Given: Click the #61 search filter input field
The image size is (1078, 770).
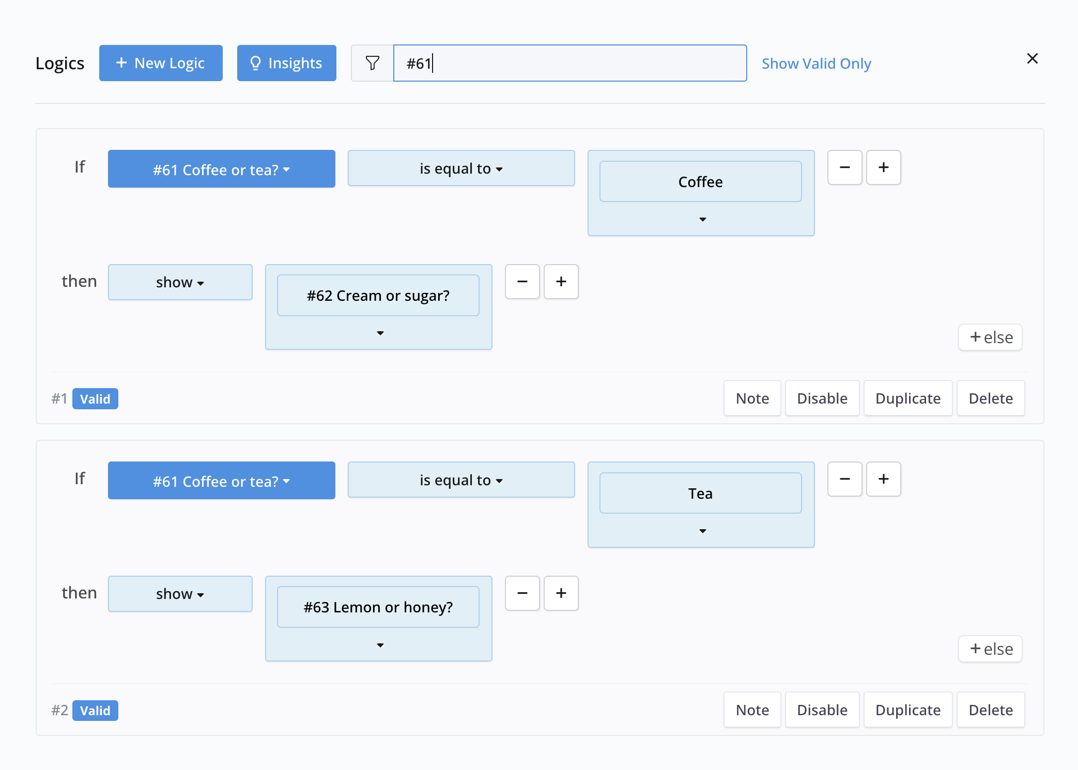Looking at the screenshot, I should tap(570, 63).
